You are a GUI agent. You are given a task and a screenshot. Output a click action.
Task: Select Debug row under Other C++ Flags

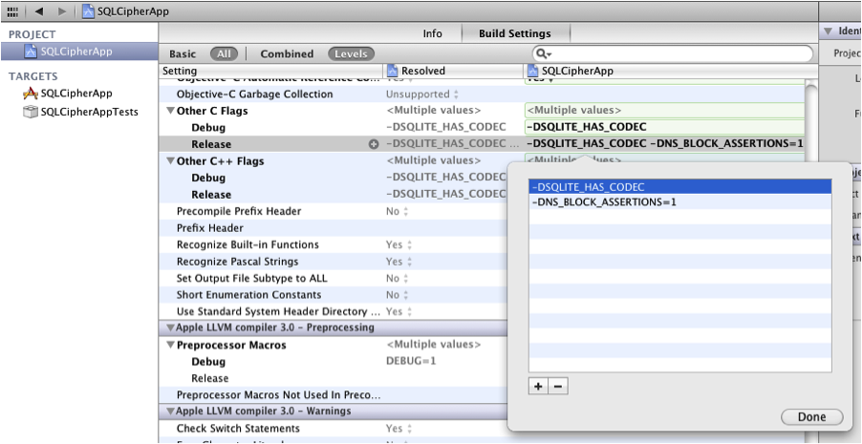[x=208, y=178]
